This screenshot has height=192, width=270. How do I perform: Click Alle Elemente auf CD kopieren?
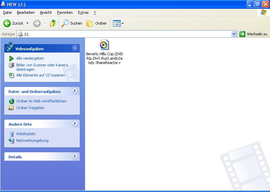tap(40, 75)
